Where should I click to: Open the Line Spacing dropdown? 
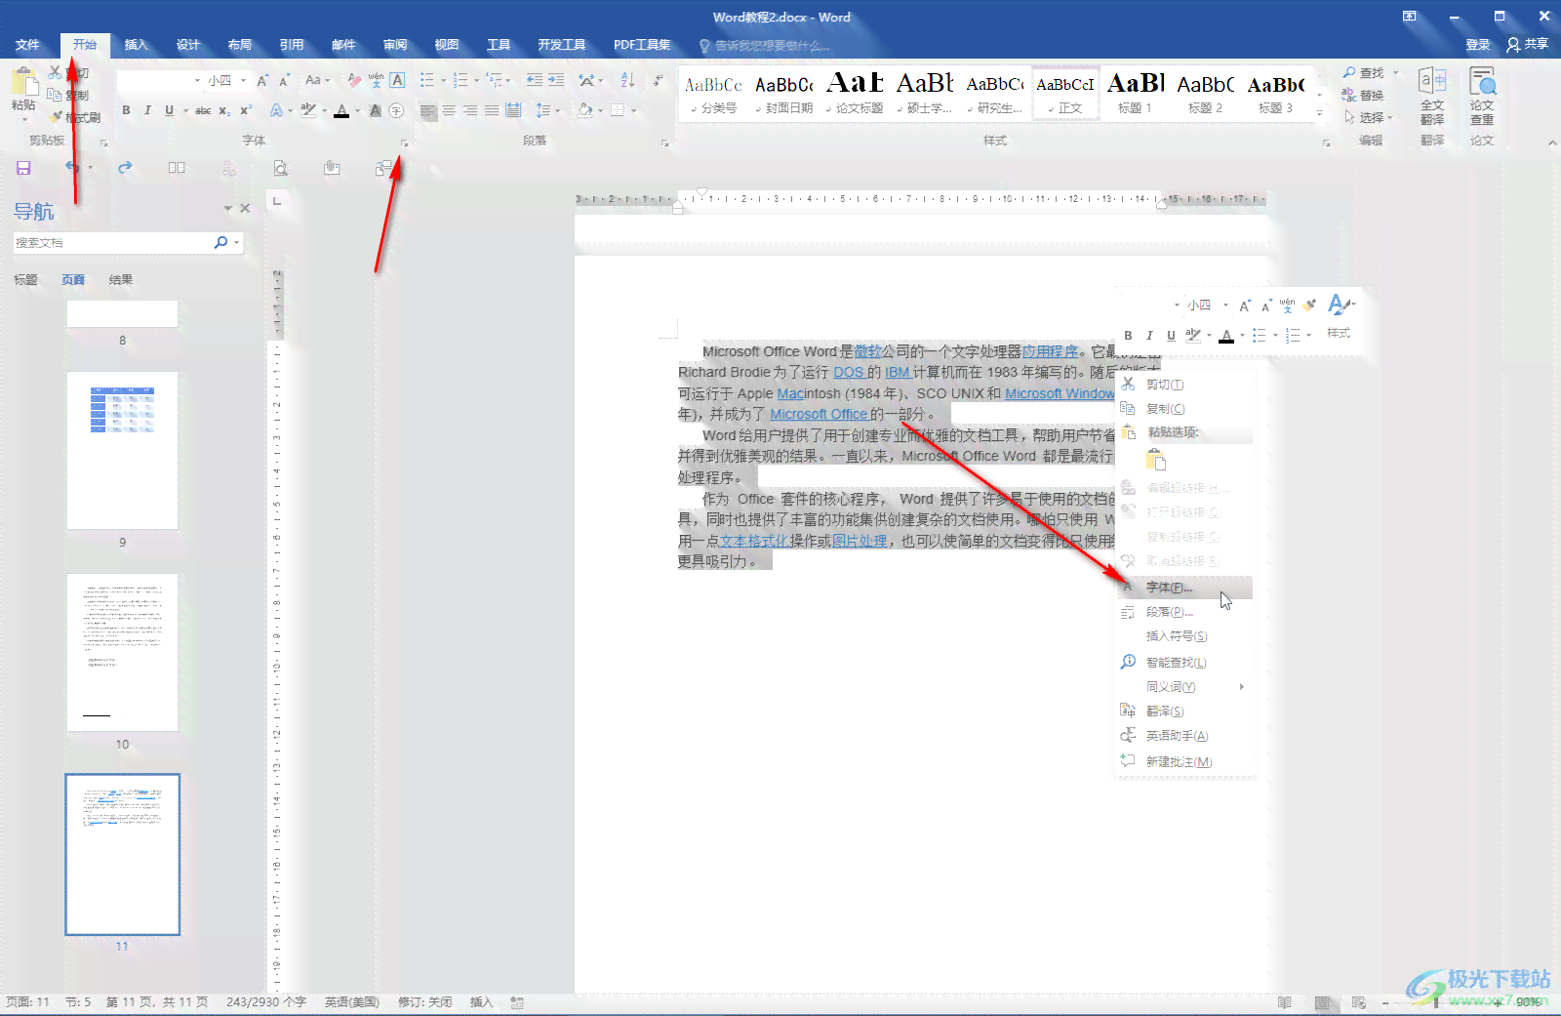click(x=548, y=110)
